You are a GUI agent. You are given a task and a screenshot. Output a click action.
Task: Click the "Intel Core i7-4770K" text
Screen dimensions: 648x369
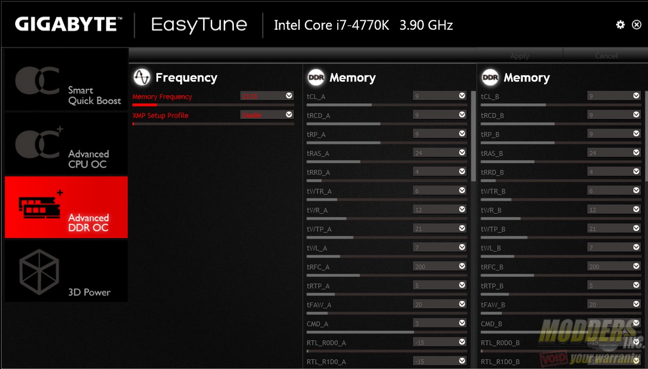point(332,25)
